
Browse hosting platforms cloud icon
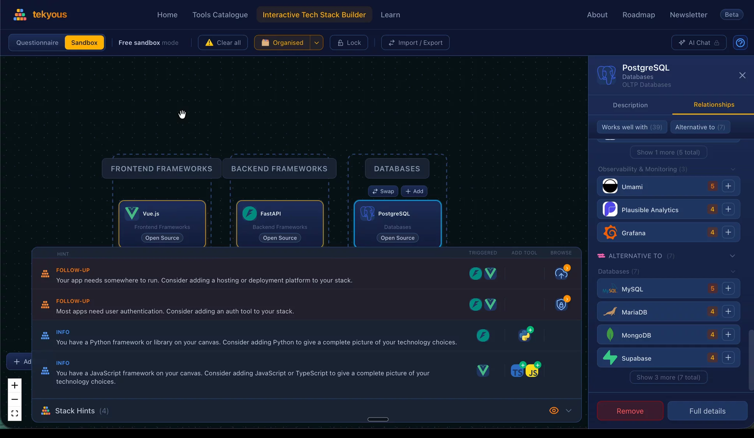point(561,273)
